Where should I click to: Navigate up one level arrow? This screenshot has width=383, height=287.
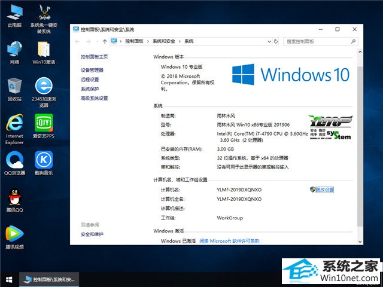[105, 41]
